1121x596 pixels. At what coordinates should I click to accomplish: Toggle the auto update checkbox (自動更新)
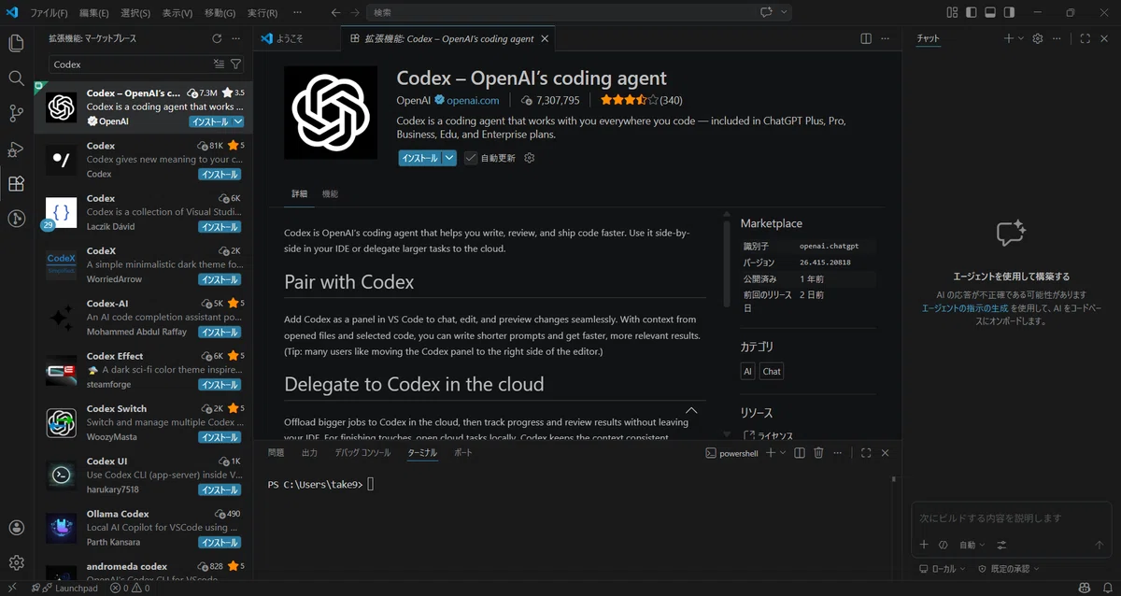(471, 158)
